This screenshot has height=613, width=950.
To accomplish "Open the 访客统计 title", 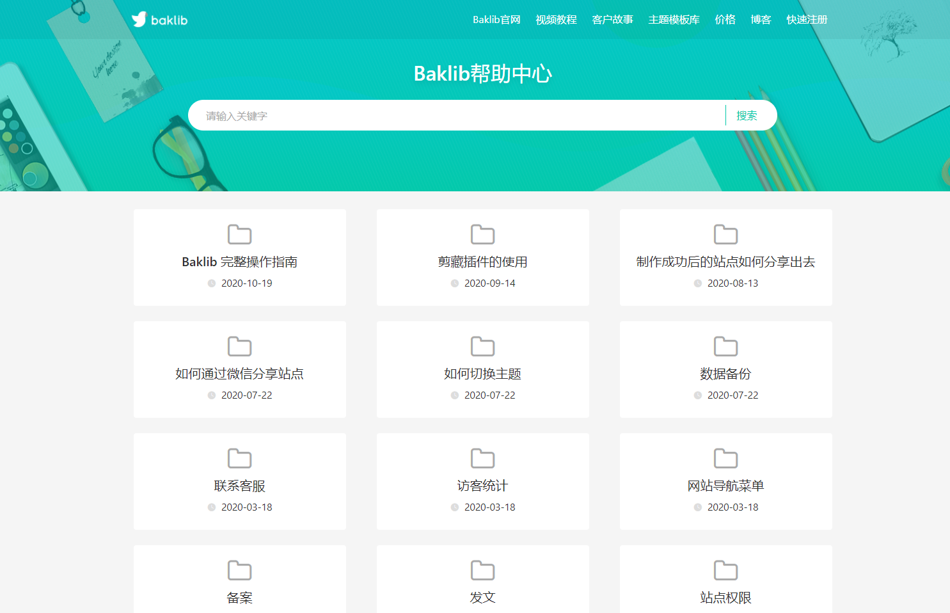I will pos(483,486).
